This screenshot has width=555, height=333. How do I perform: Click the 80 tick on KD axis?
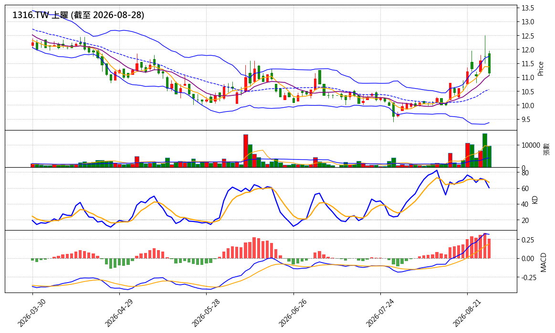525,173
